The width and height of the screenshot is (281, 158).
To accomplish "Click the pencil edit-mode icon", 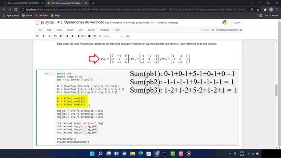I will click(213, 30).
